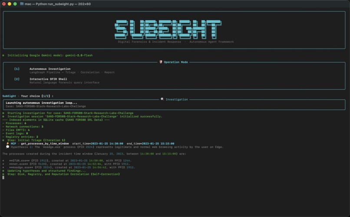Click the 'initialized successfully' session line
This screenshot has height=217, width=350.
pos(85,117)
